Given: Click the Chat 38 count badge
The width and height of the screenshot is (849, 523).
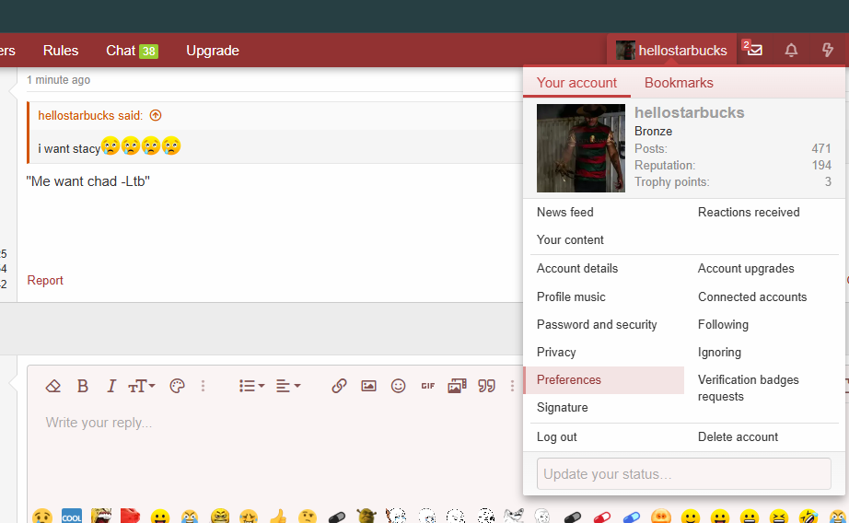Looking at the screenshot, I should 148,52.
